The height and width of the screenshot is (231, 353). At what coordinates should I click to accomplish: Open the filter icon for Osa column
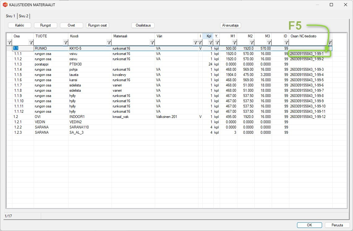pyautogui.click(x=31, y=43)
